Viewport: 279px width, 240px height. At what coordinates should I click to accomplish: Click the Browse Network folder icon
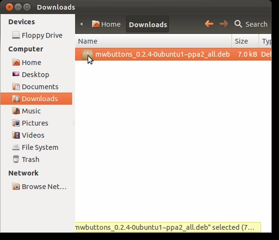[16, 186]
